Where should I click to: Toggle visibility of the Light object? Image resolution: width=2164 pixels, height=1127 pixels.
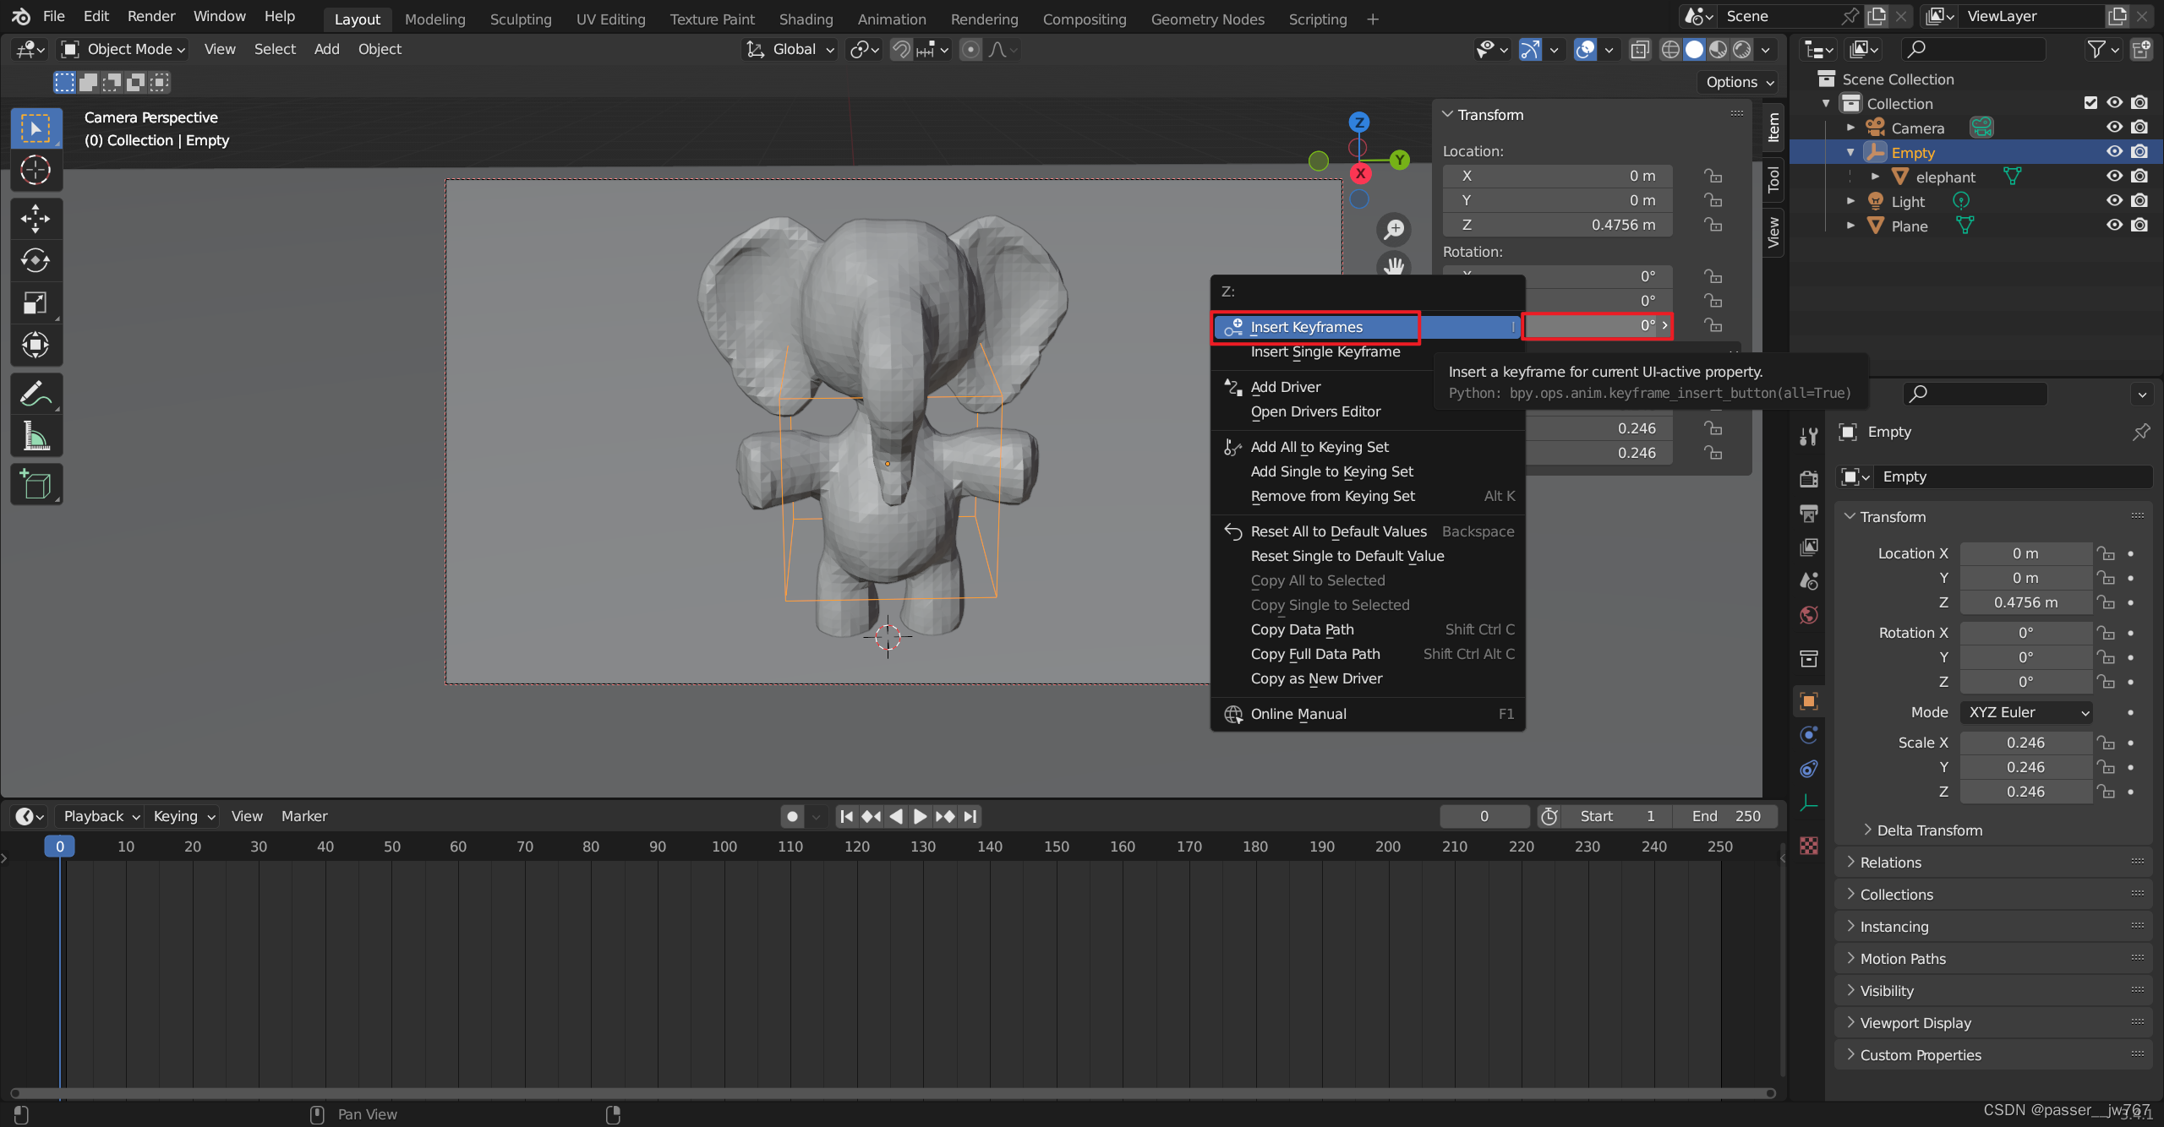click(x=2114, y=201)
